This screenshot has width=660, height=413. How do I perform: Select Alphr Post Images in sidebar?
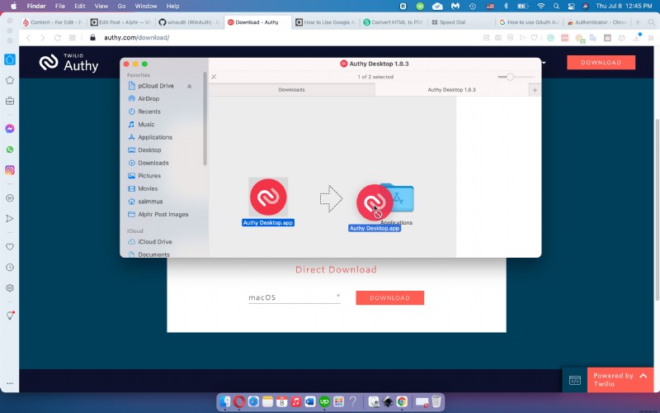(x=164, y=215)
